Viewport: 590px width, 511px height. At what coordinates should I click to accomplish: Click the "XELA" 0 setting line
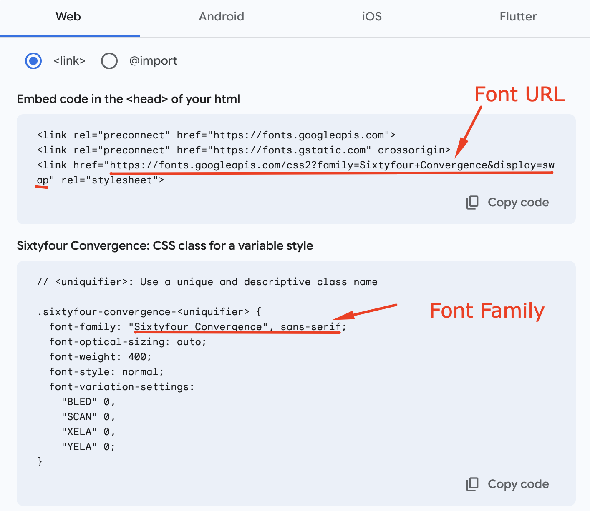(x=88, y=432)
